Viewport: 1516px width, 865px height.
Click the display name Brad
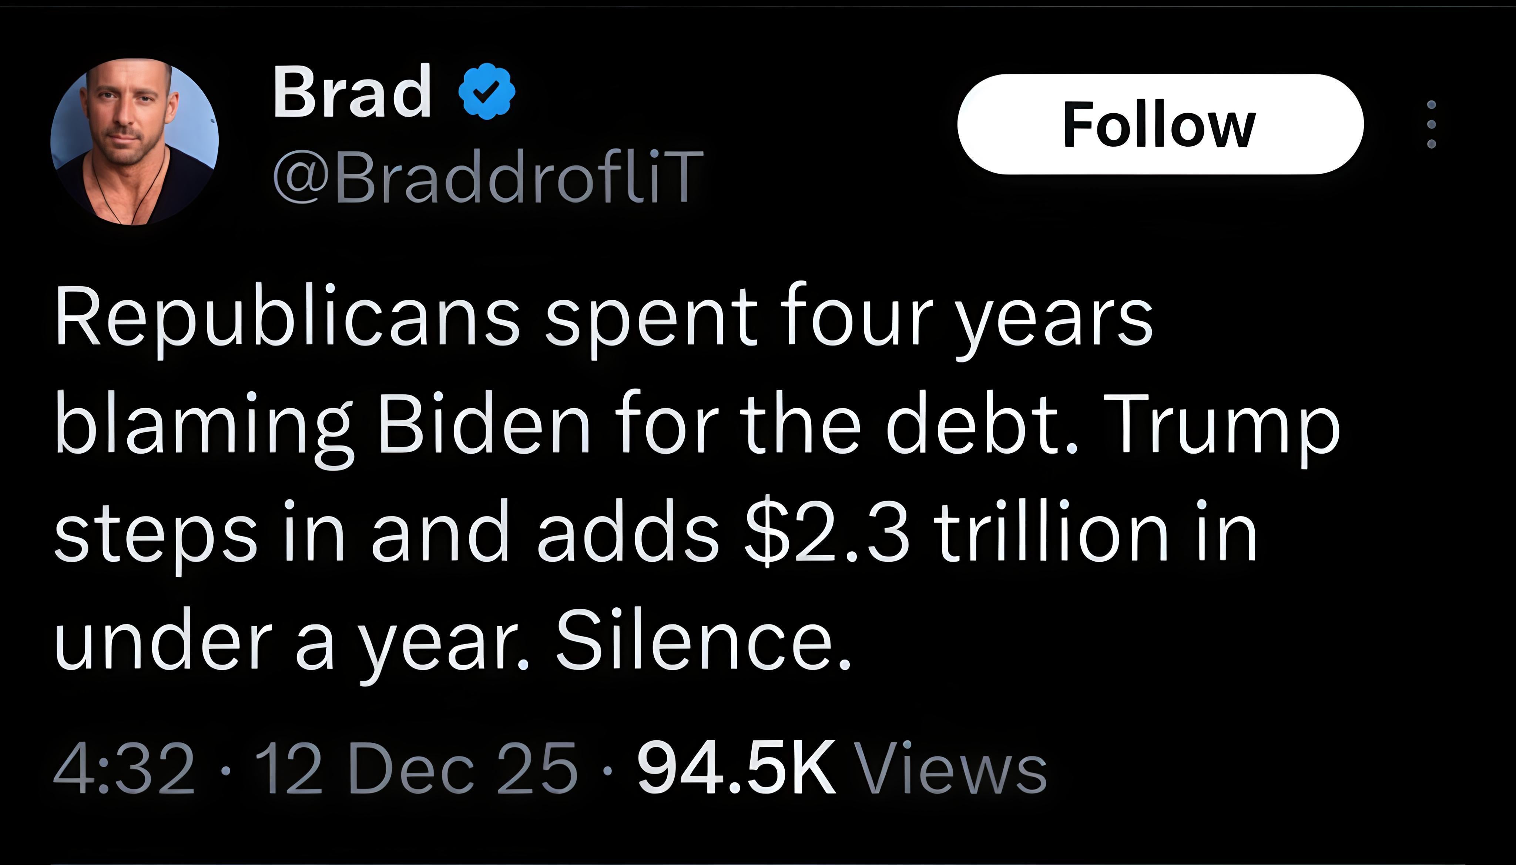click(352, 92)
